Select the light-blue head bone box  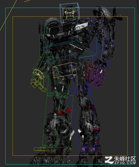coord(70,13)
